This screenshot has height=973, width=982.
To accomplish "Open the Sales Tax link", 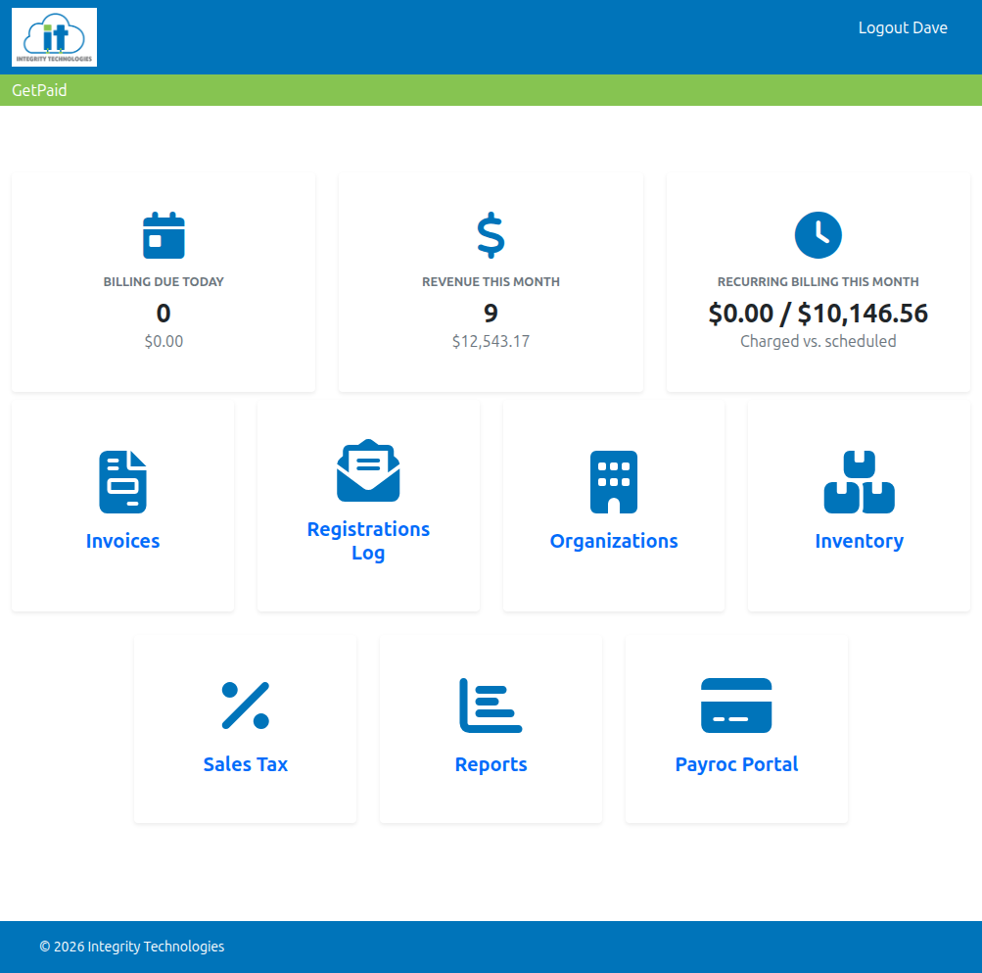I will [x=246, y=764].
